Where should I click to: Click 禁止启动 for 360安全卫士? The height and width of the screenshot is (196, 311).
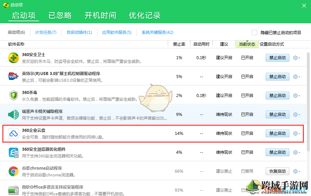click(x=277, y=58)
